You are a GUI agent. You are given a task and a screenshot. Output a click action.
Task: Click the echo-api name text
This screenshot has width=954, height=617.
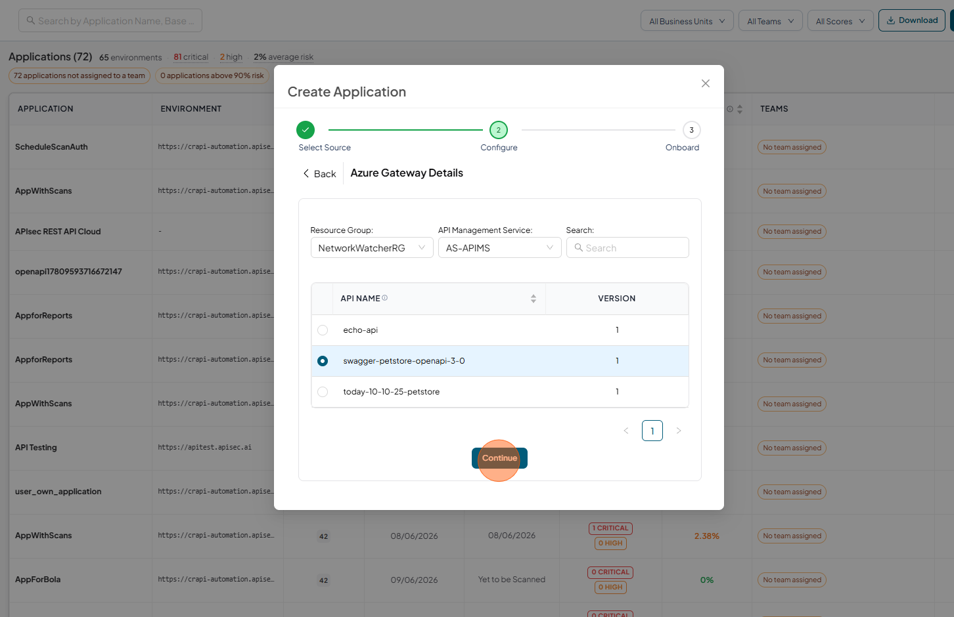coord(361,330)
